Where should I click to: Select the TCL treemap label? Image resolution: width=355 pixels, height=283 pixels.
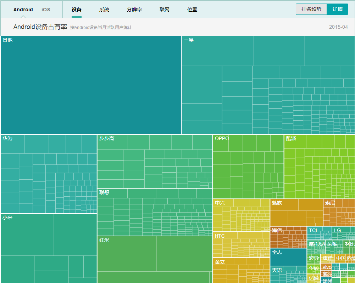(314, 230)
